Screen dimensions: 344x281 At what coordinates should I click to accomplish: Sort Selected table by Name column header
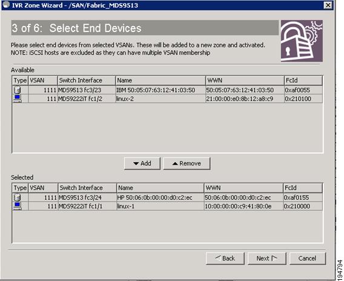tap(160, 188)
